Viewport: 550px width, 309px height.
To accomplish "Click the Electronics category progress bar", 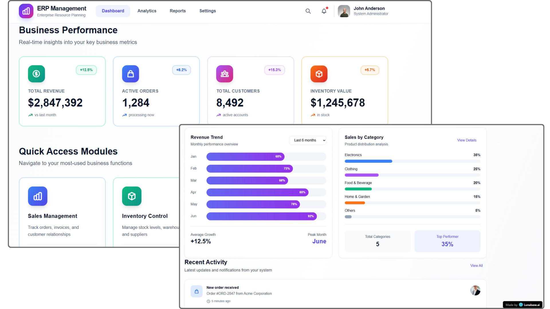I will (x=368, y=161).
